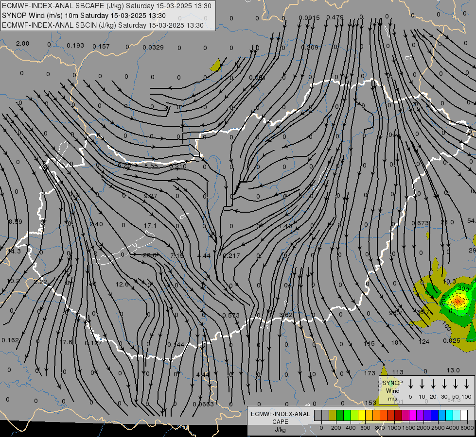The height and width of the screenshot is (437, 476).
Task: Select the SBCIN title line in the header box
Action: 103,25
